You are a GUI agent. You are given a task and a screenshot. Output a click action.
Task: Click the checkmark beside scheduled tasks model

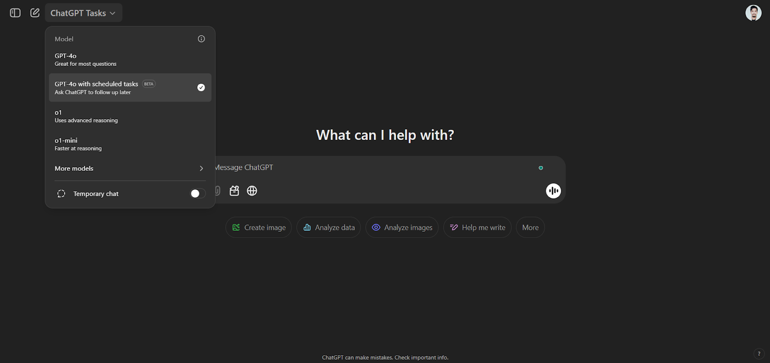point(201,88)
